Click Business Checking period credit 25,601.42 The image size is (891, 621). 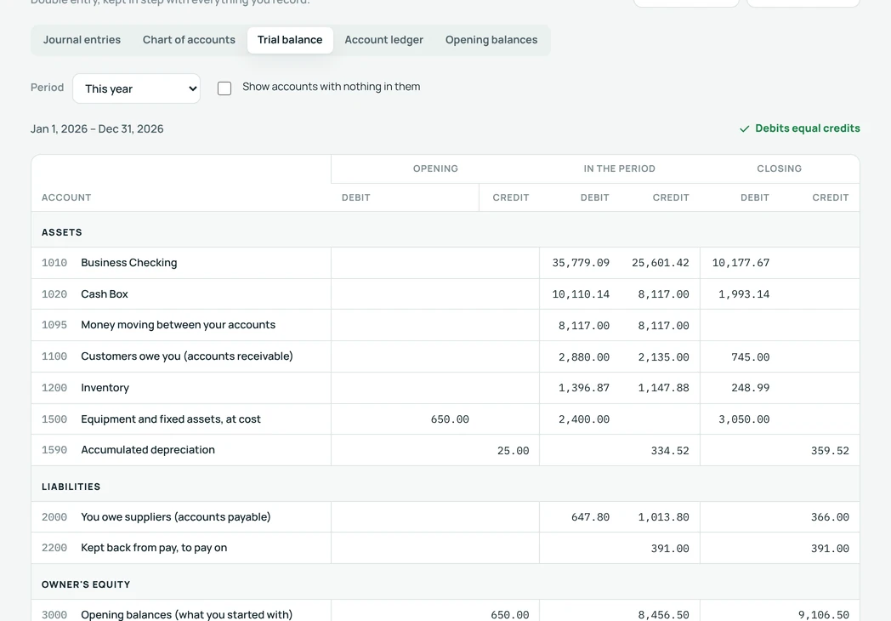tap(661, 263)
